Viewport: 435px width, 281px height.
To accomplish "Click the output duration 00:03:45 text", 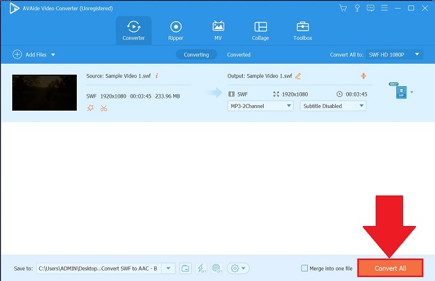I will click(x=356, y=94).
